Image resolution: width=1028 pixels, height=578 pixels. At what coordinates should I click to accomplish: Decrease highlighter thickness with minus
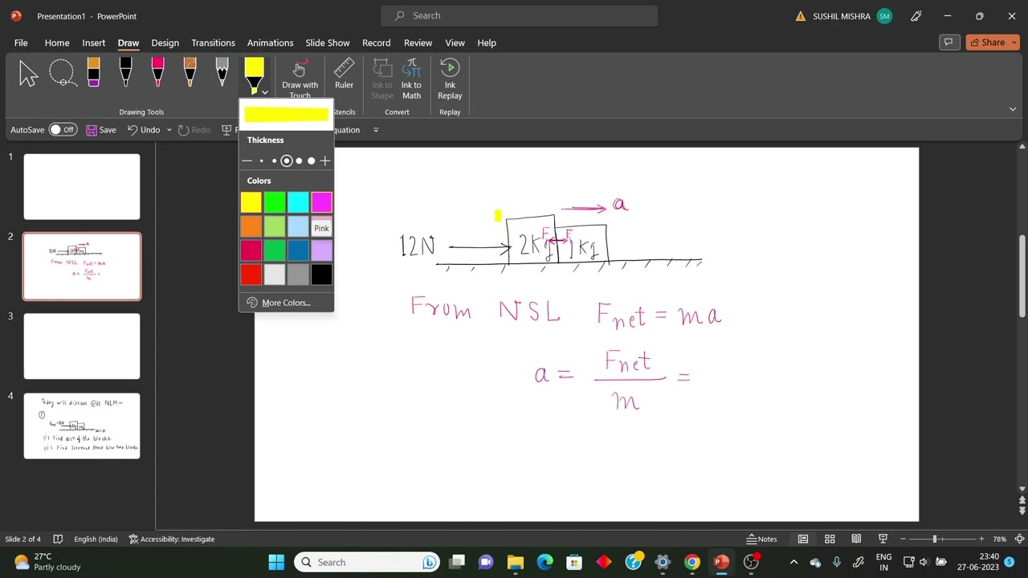coord(247,161)
